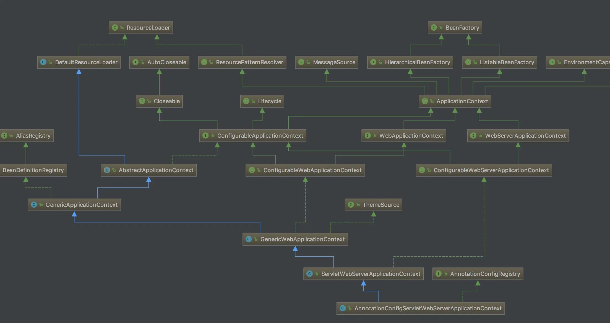Select the WebApplicationContext node

[x=411, y=136]
